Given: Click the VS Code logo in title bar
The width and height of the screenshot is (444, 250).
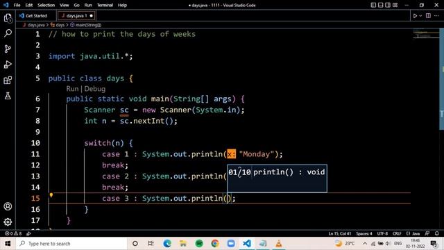Looking at the screenshot, I should [x=6, y=5].
